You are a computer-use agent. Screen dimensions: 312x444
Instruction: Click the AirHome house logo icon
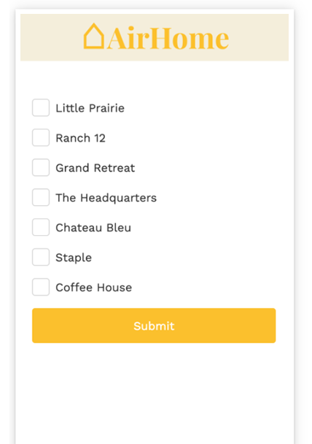[x=94, y=36]
